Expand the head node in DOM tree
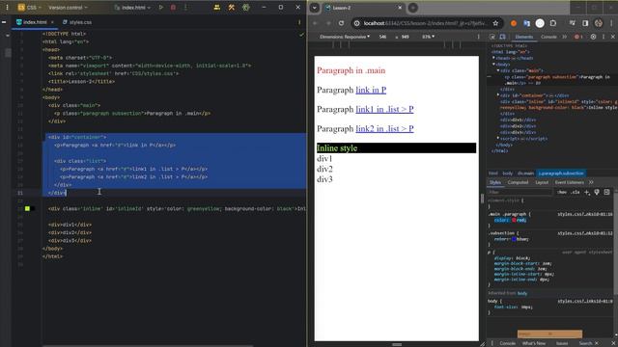Viewport: 618px width, 347px height. 493,58
